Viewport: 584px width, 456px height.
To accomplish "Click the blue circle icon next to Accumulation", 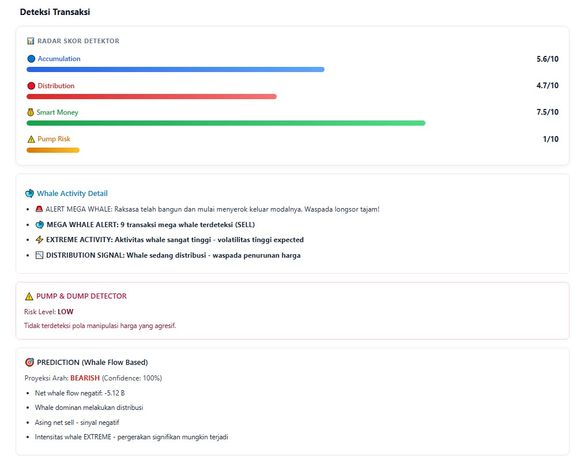I will click(31, 59).
